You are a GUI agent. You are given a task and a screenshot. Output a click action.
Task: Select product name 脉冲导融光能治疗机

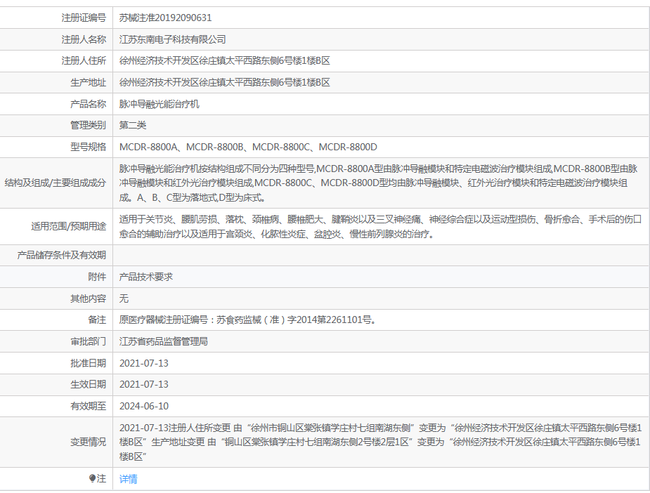click(x=160, y=104)
